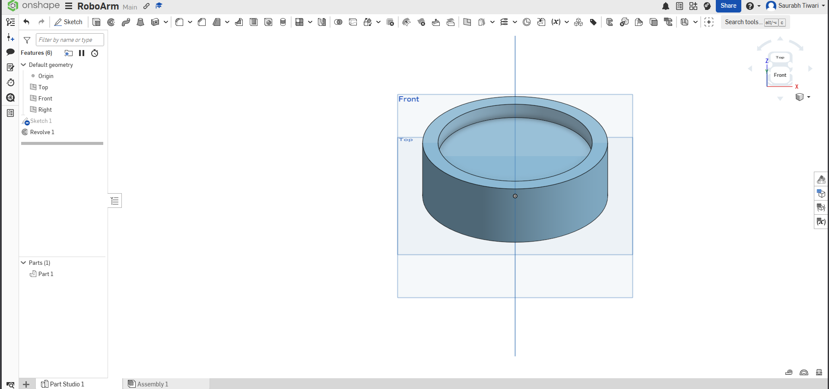Select the Hole tool
The width and height of the screenshot is (829, 389).
(268, 22)
